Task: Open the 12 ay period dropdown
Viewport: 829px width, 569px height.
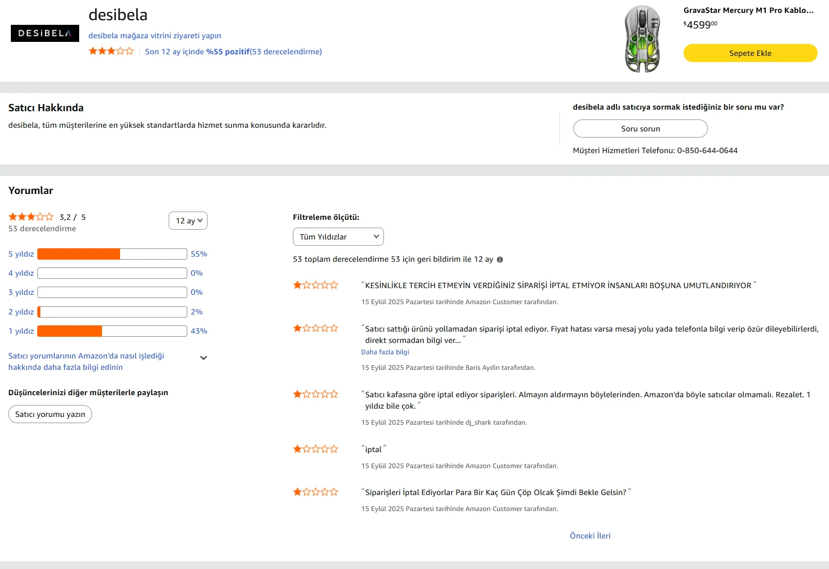Action: point(188,221)
